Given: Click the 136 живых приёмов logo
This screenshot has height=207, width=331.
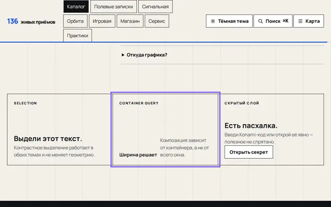Looking at the screenshot, I should (x=31, y=21).
